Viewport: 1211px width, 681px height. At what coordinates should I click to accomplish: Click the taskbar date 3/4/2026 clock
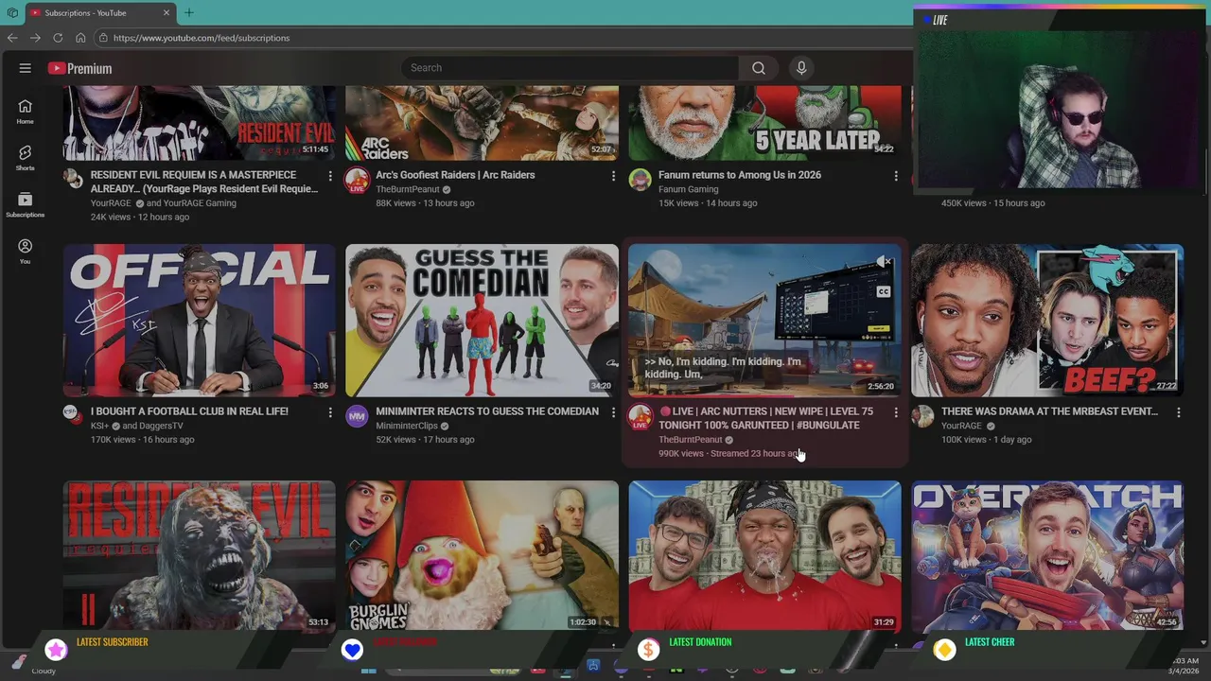click(x=1183, y=666)
